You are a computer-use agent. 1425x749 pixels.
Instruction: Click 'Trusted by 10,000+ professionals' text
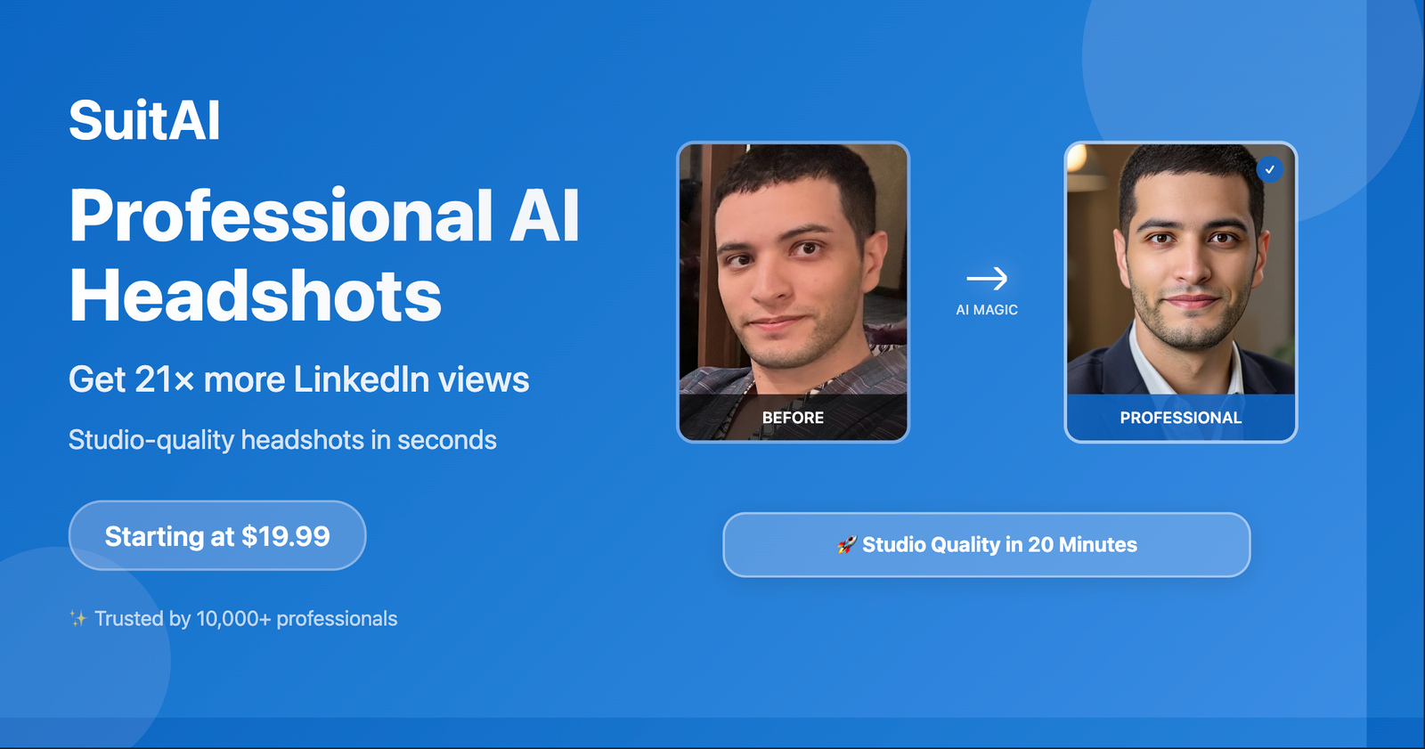point(246,618)
